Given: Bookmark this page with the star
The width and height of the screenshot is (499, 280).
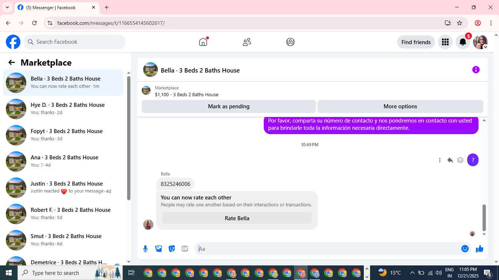Looking at the screenshot, I should (x=460, y=23).
